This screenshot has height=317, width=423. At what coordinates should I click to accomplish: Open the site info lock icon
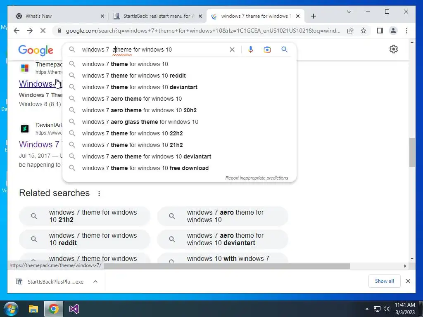pyautogui.click(x=59, y=31)
